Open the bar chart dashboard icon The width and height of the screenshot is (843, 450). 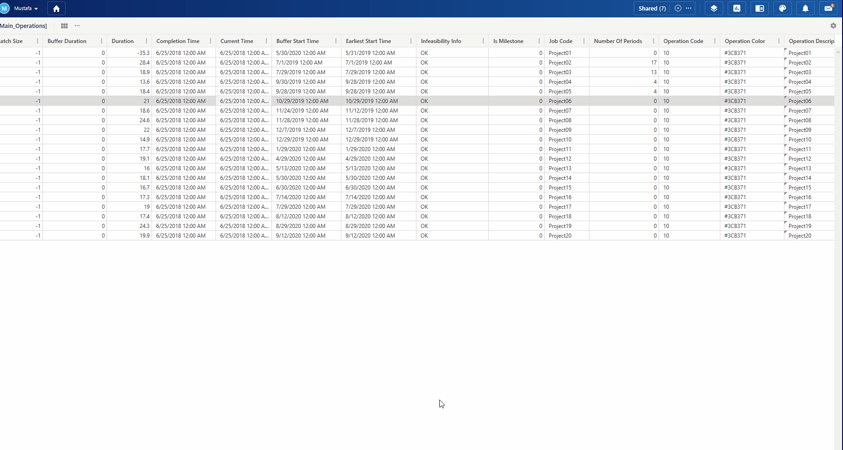point(736,8)
